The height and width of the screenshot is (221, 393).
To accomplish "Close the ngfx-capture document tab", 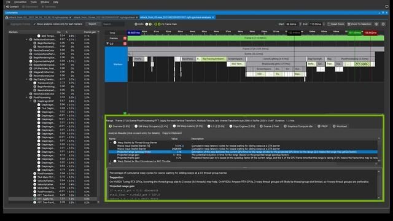I will click(x=70, y=18).
